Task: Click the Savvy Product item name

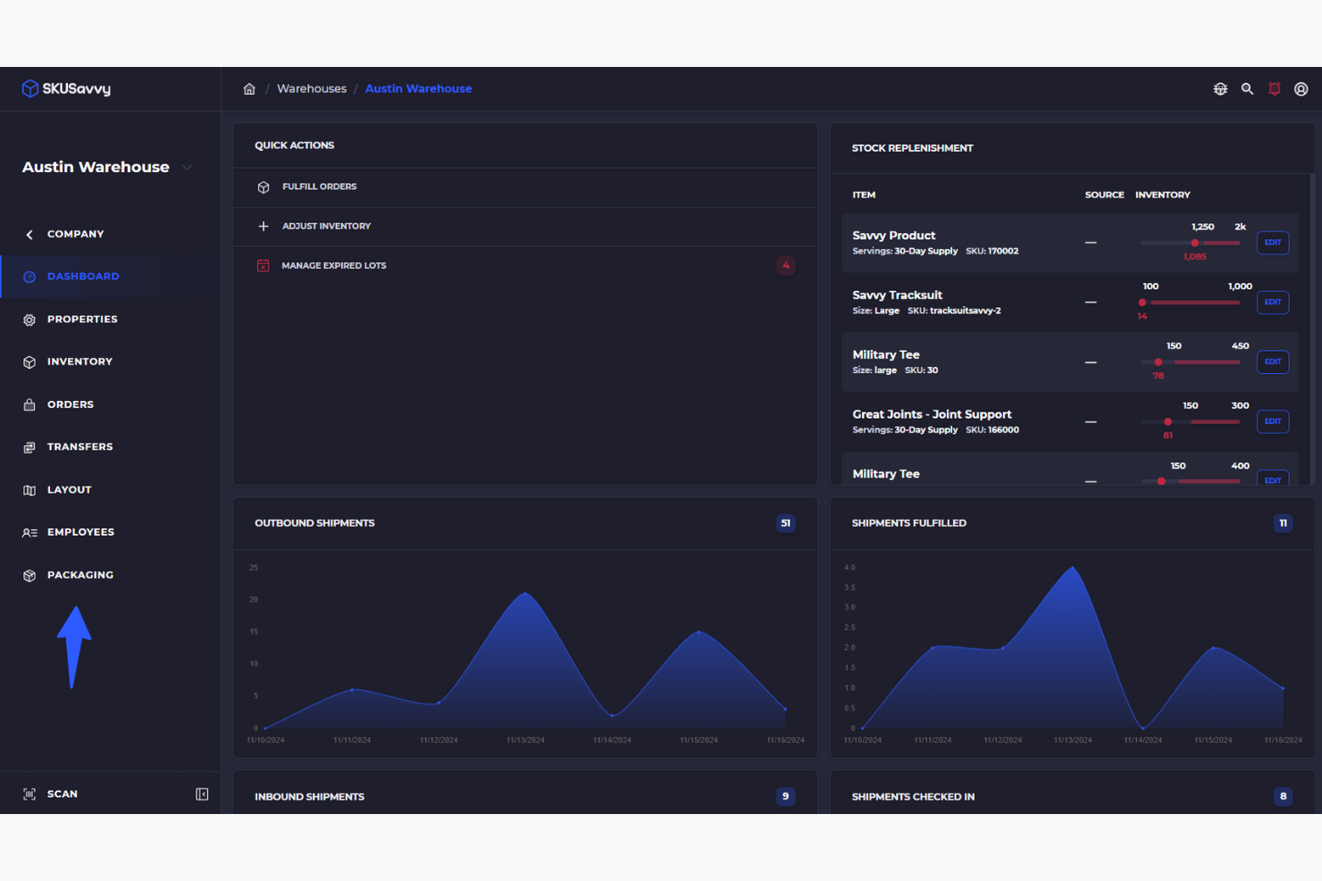Action: [894, 236]
